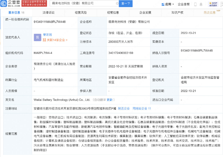
Task: Select organization code MA8PL7W4-4
Action: [43, 53]
